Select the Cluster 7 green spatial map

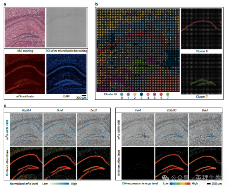click(201, 74)
